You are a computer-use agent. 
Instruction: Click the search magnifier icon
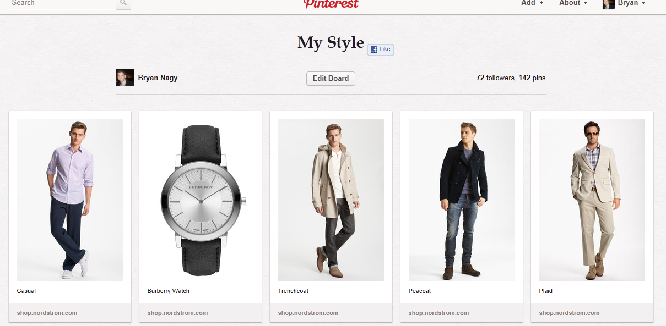click(123, 3)
